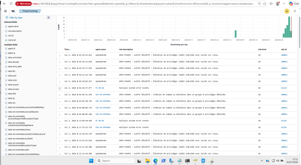Expand the 17:33:22.739 event row
This screenshot has height=165, width=301.
(x=60, y=128)
